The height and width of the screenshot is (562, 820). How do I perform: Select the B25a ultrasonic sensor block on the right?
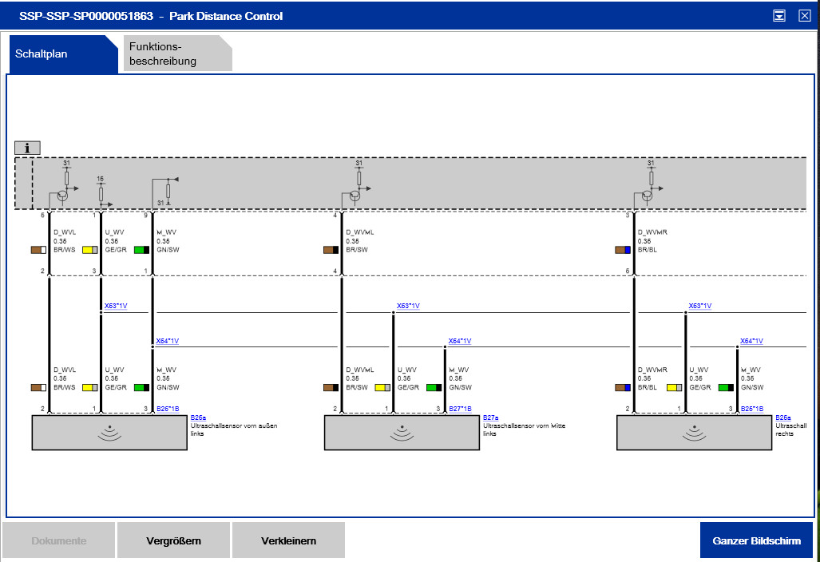[x=693, y=432]
